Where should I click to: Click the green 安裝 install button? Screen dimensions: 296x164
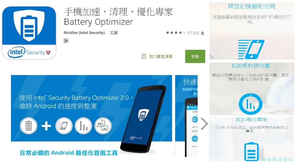tap(195, 56)
